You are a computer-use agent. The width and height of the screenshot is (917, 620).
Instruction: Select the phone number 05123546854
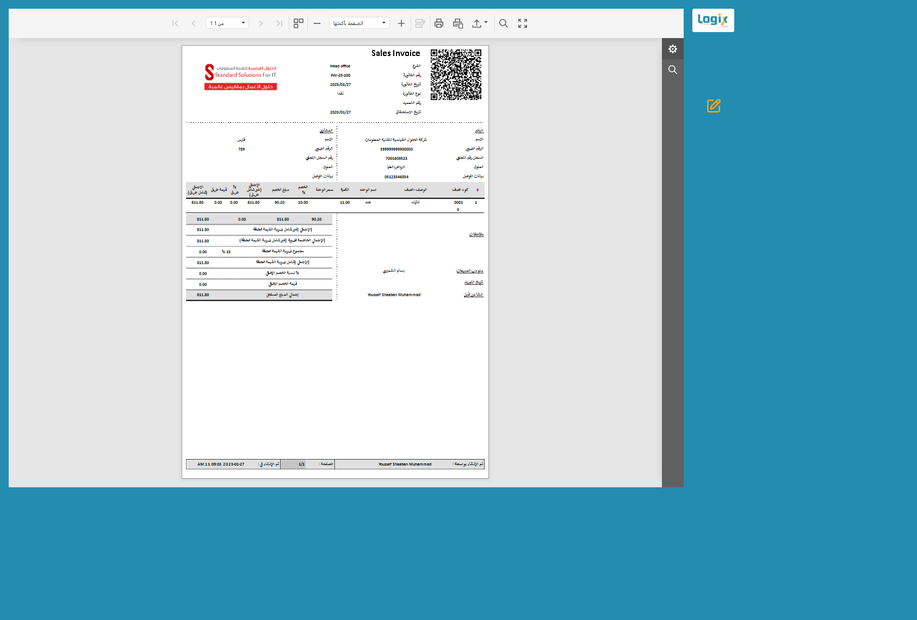[x=396, y=177]
